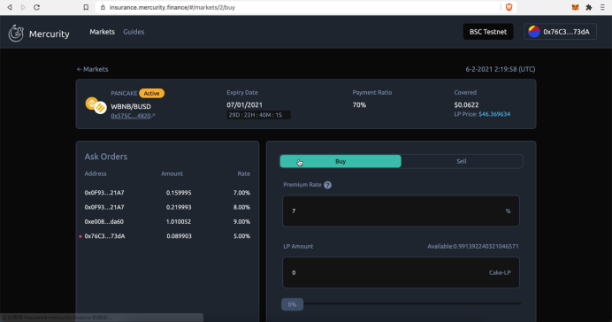Select own ask order 0x76C3...73dA

click(167, 236)
